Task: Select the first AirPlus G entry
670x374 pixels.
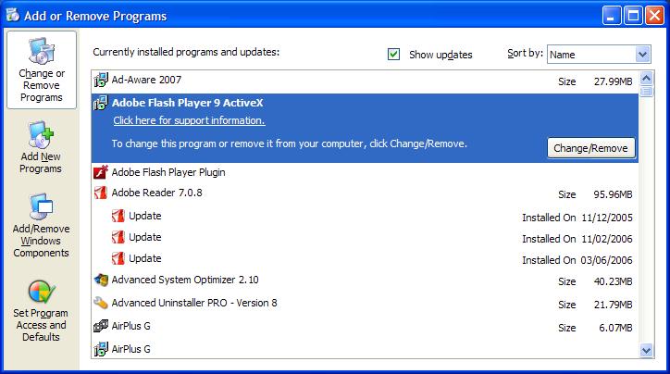Action: 130,326
